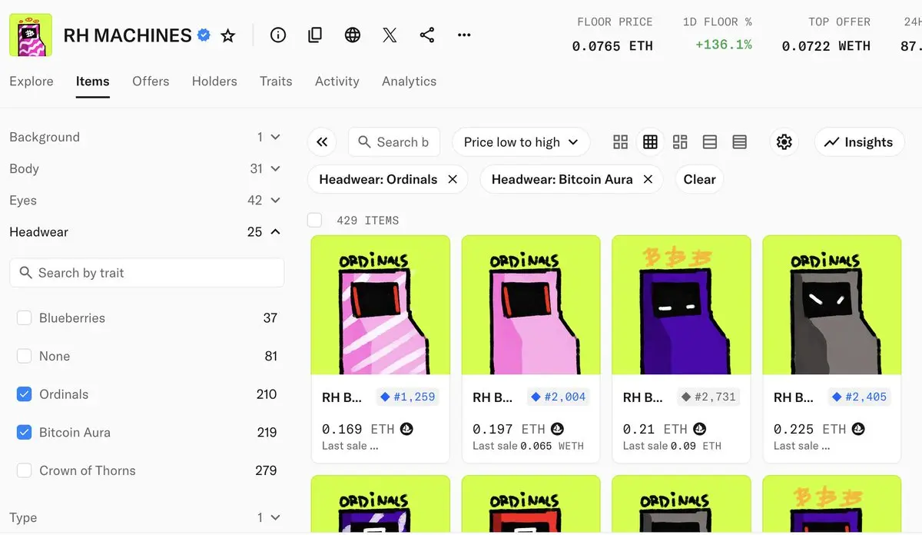Check the Crown of Thorns checkbox

point(25,470)
